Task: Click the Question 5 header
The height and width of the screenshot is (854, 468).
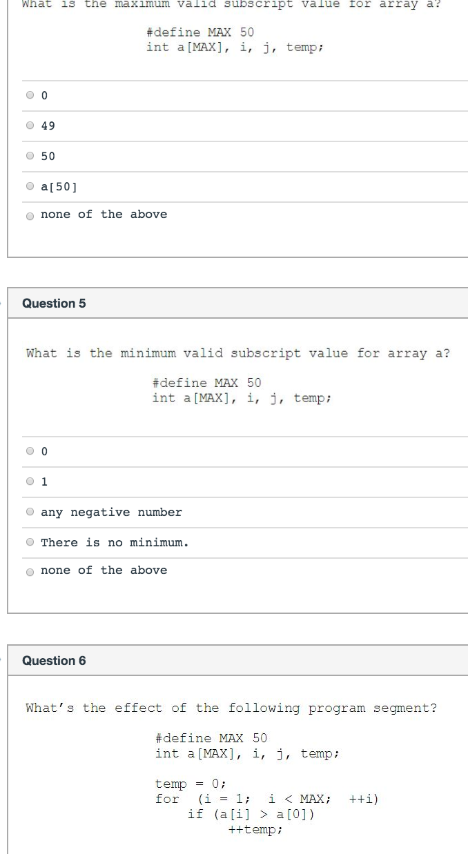Action: tap(54, 304)
